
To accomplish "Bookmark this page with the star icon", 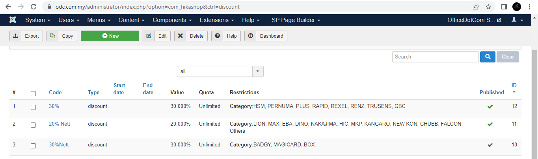I will click(488, 7).
